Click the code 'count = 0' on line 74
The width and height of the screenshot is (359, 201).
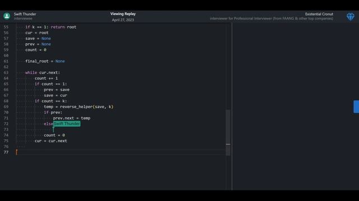(54, 135)
